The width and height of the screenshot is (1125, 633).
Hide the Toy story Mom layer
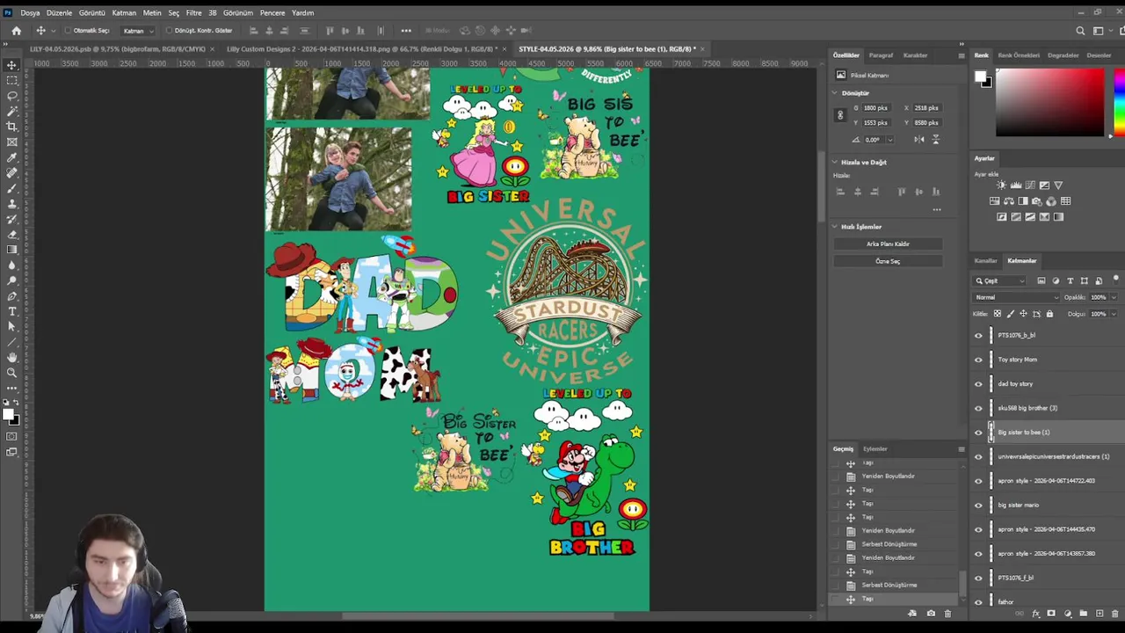(x=978, y=360)
